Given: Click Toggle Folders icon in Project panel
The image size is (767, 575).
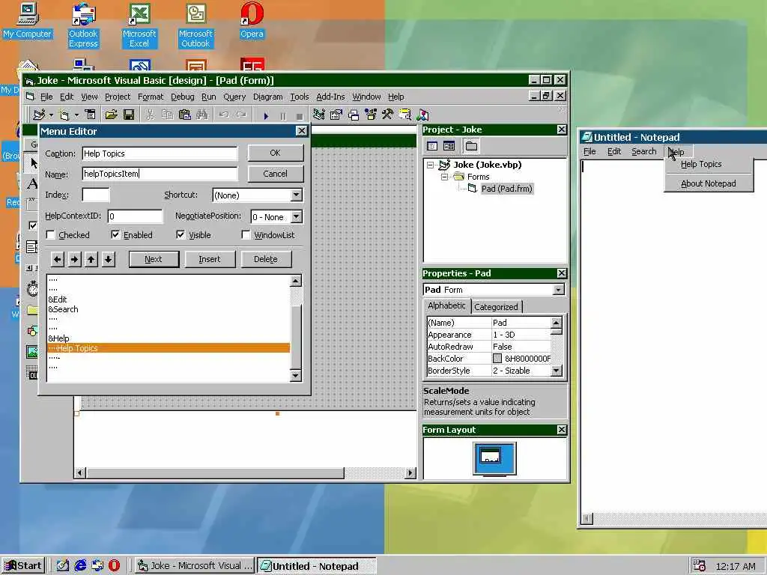Looking at the screenshot, I should pyautogui.click(x=471, y=146).
